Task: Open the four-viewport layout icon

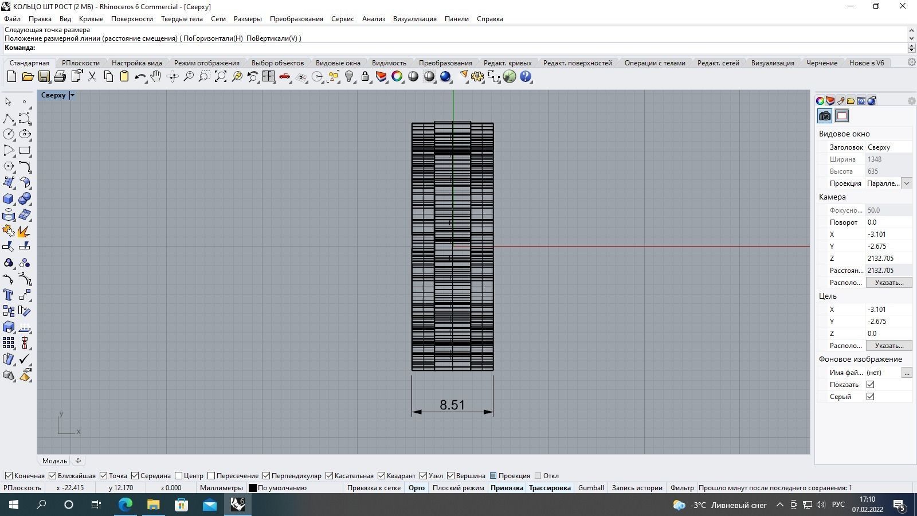Action: (x=268, y=77)
